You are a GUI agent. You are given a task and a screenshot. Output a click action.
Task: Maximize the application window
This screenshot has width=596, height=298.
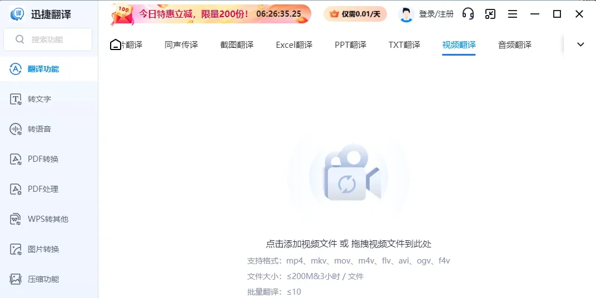[557, 14]
